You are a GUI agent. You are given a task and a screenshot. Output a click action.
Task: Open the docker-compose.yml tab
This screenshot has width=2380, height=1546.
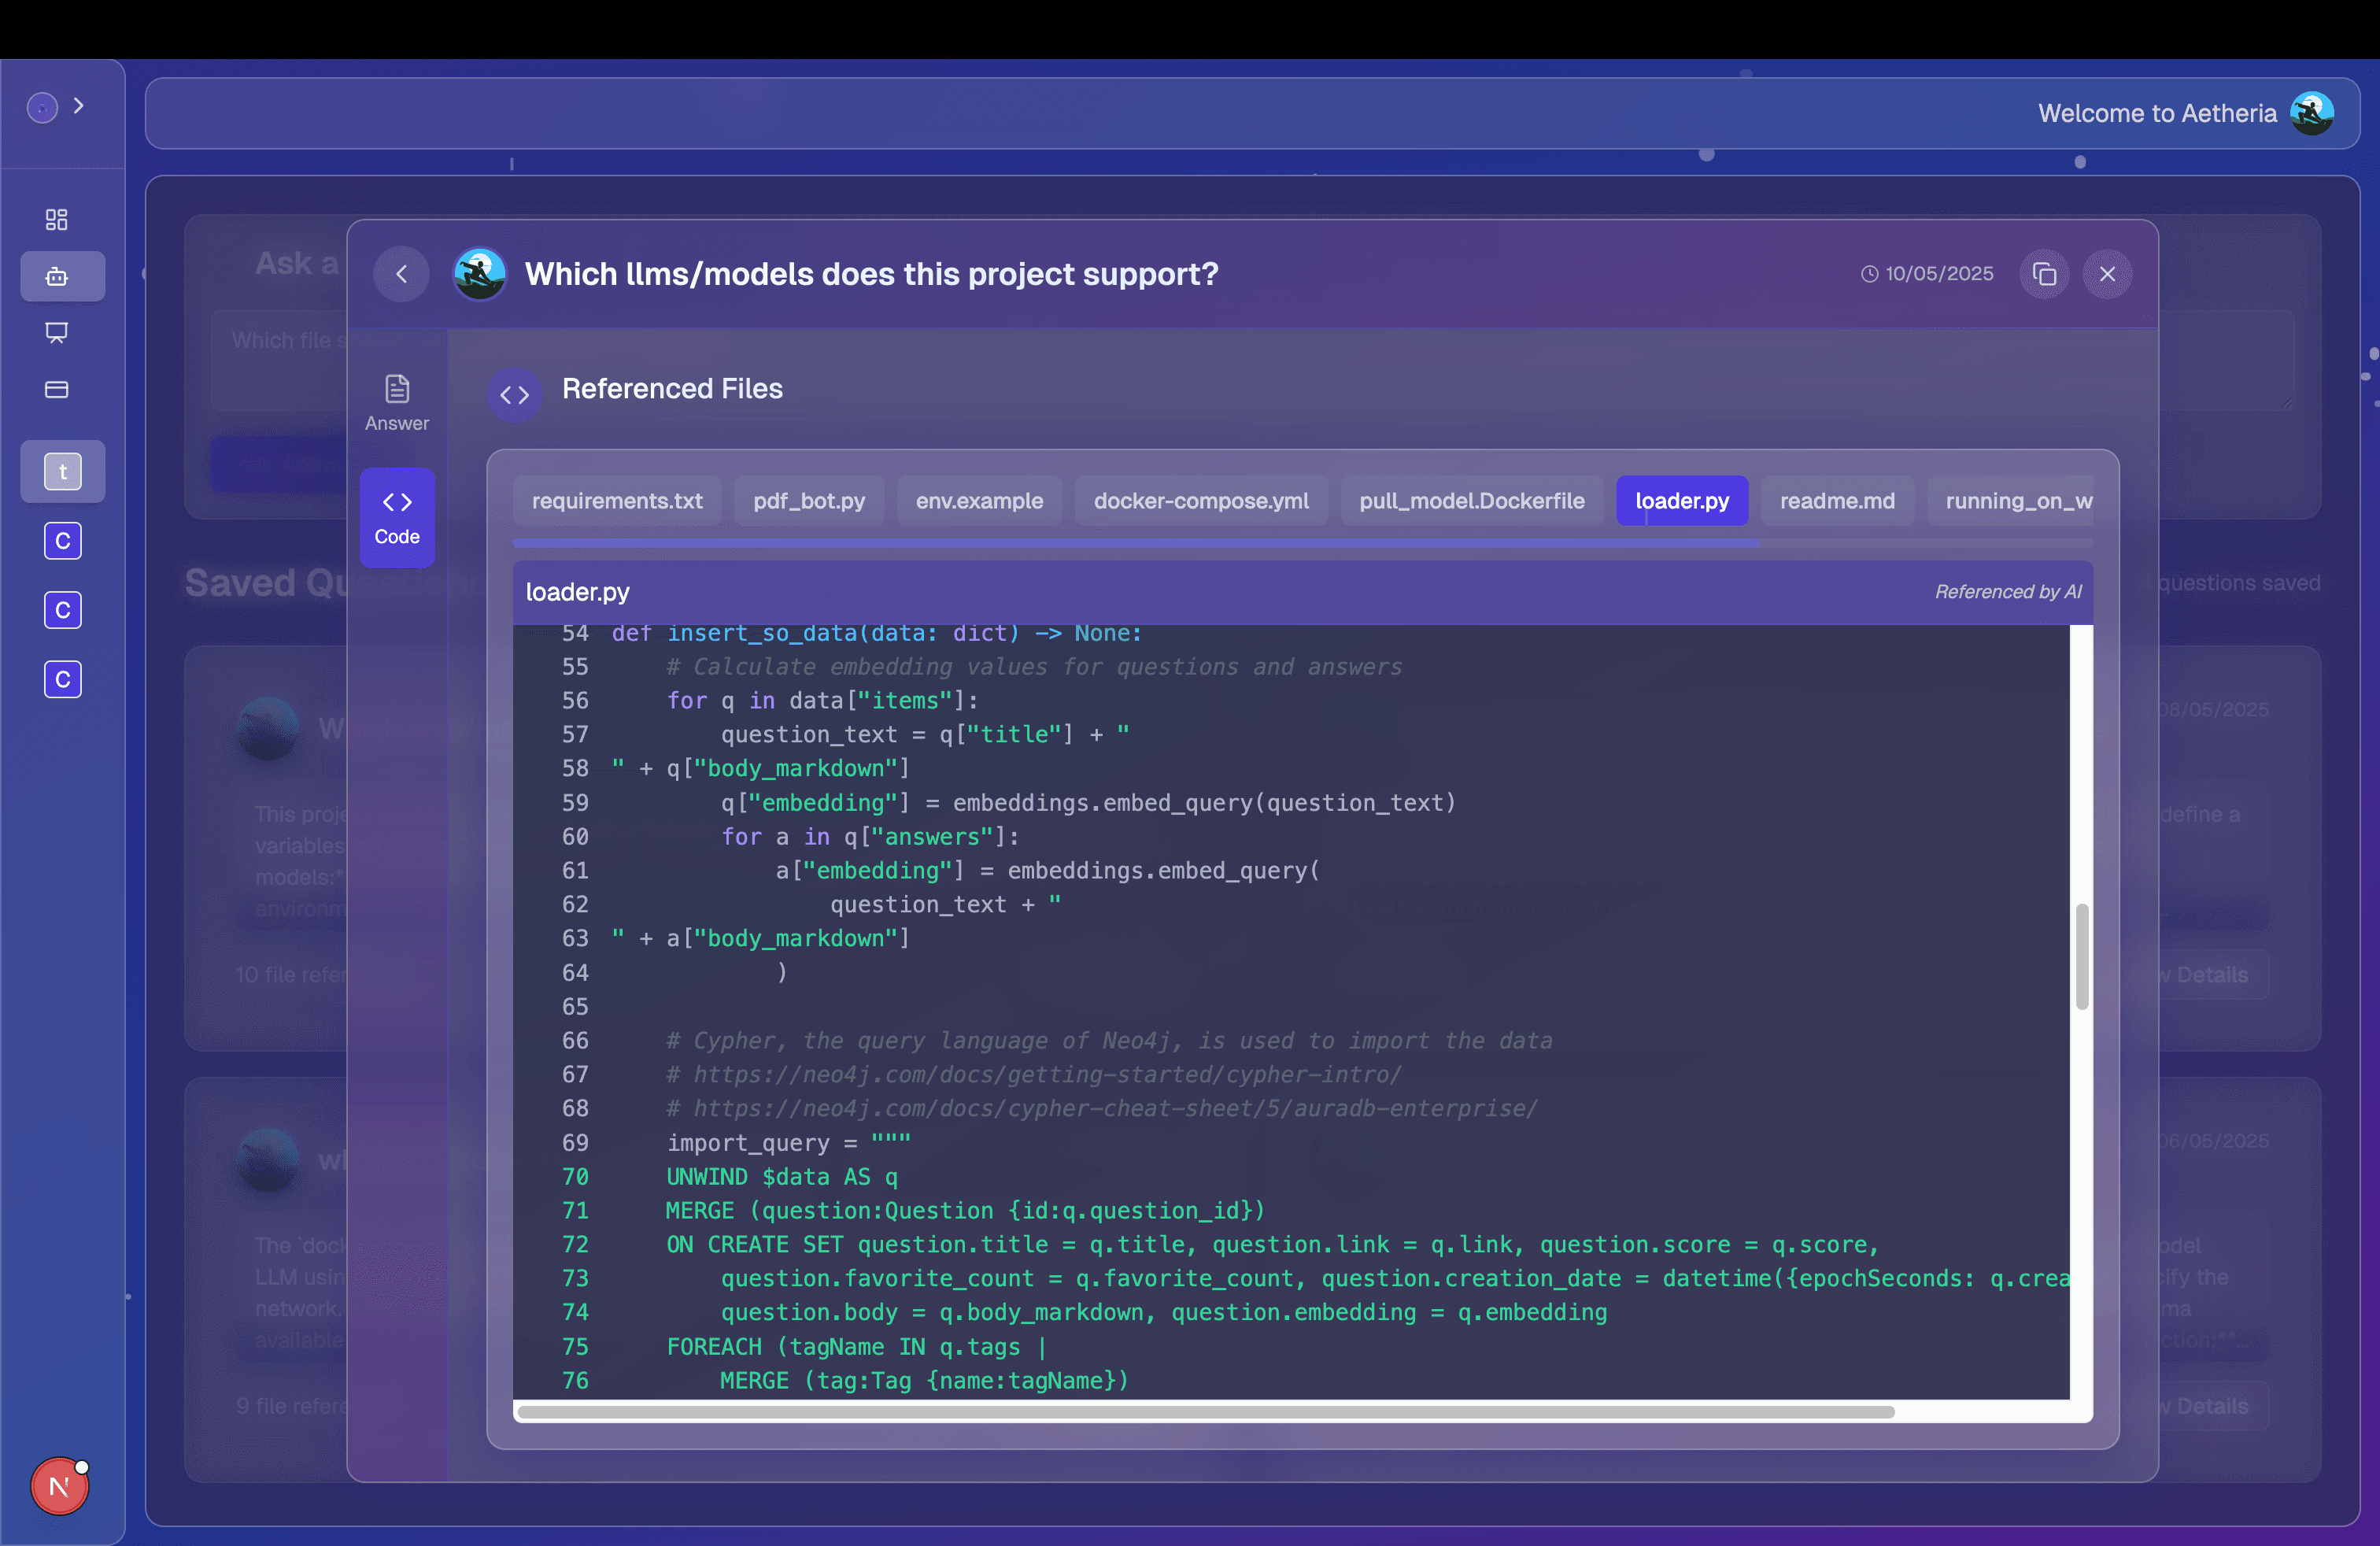[x=1200, y=501]
